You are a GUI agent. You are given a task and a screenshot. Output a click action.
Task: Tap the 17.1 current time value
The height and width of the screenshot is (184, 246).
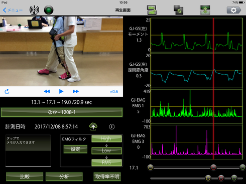(x=134, y=167)
